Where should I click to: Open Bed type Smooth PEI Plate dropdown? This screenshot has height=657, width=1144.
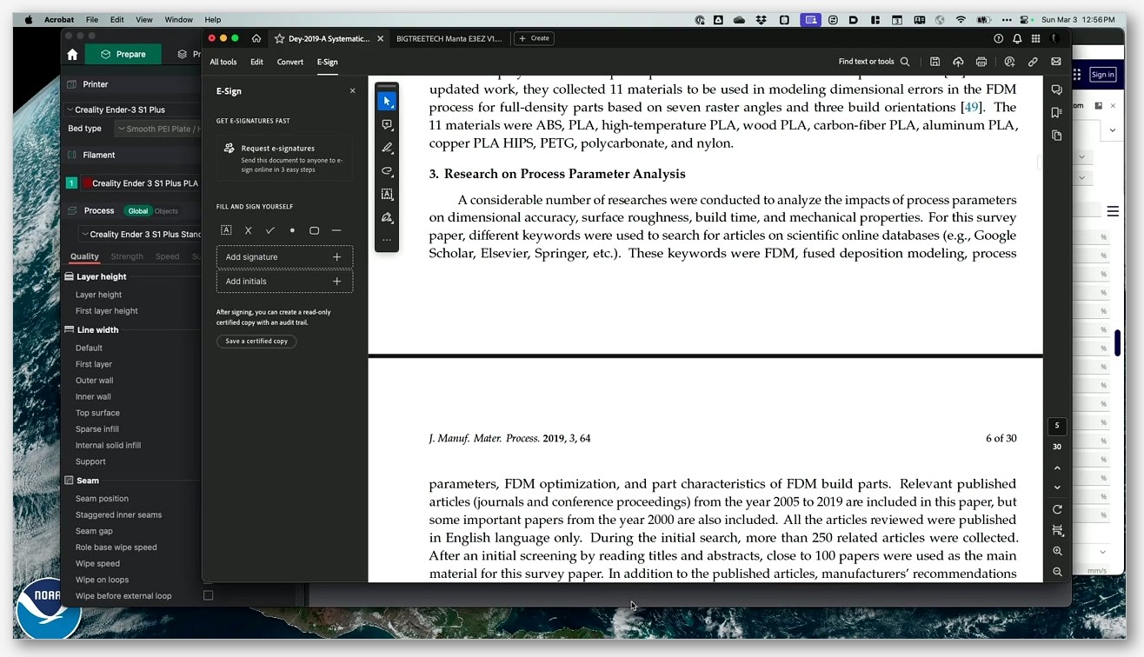click(x=157, y=129)
